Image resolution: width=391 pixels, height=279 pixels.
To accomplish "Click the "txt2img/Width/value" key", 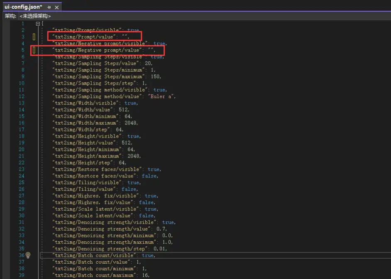I will coord(82,109).
